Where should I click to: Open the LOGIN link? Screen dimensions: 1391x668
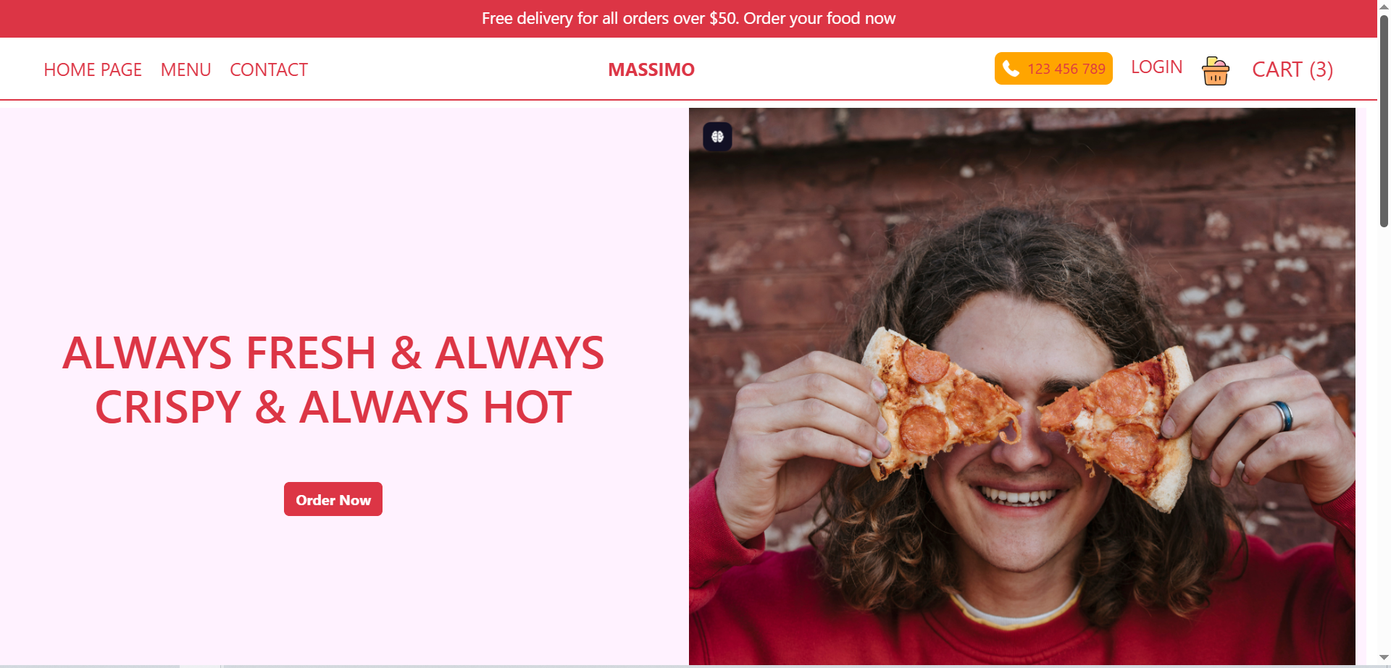click(x=1156, y=67)
